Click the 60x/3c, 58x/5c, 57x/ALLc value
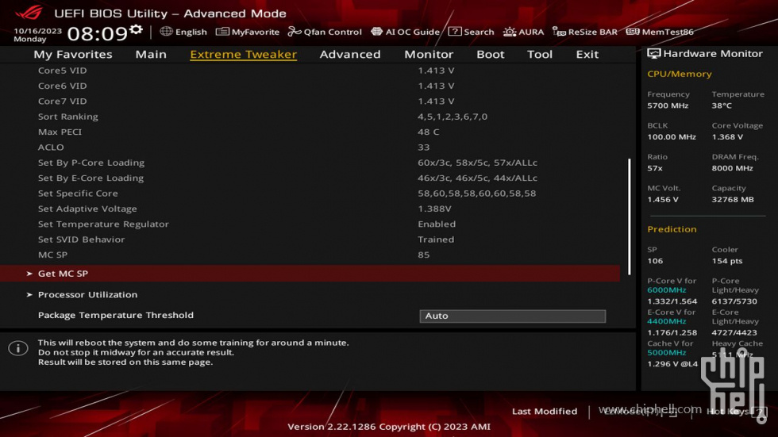The width and height of the screenshot is (778, 437). coord(477,163)
